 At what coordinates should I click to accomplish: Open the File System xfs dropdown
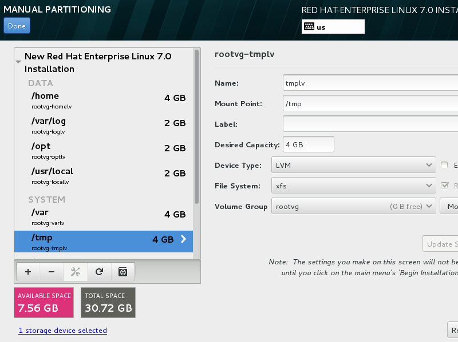coord(353,186)
